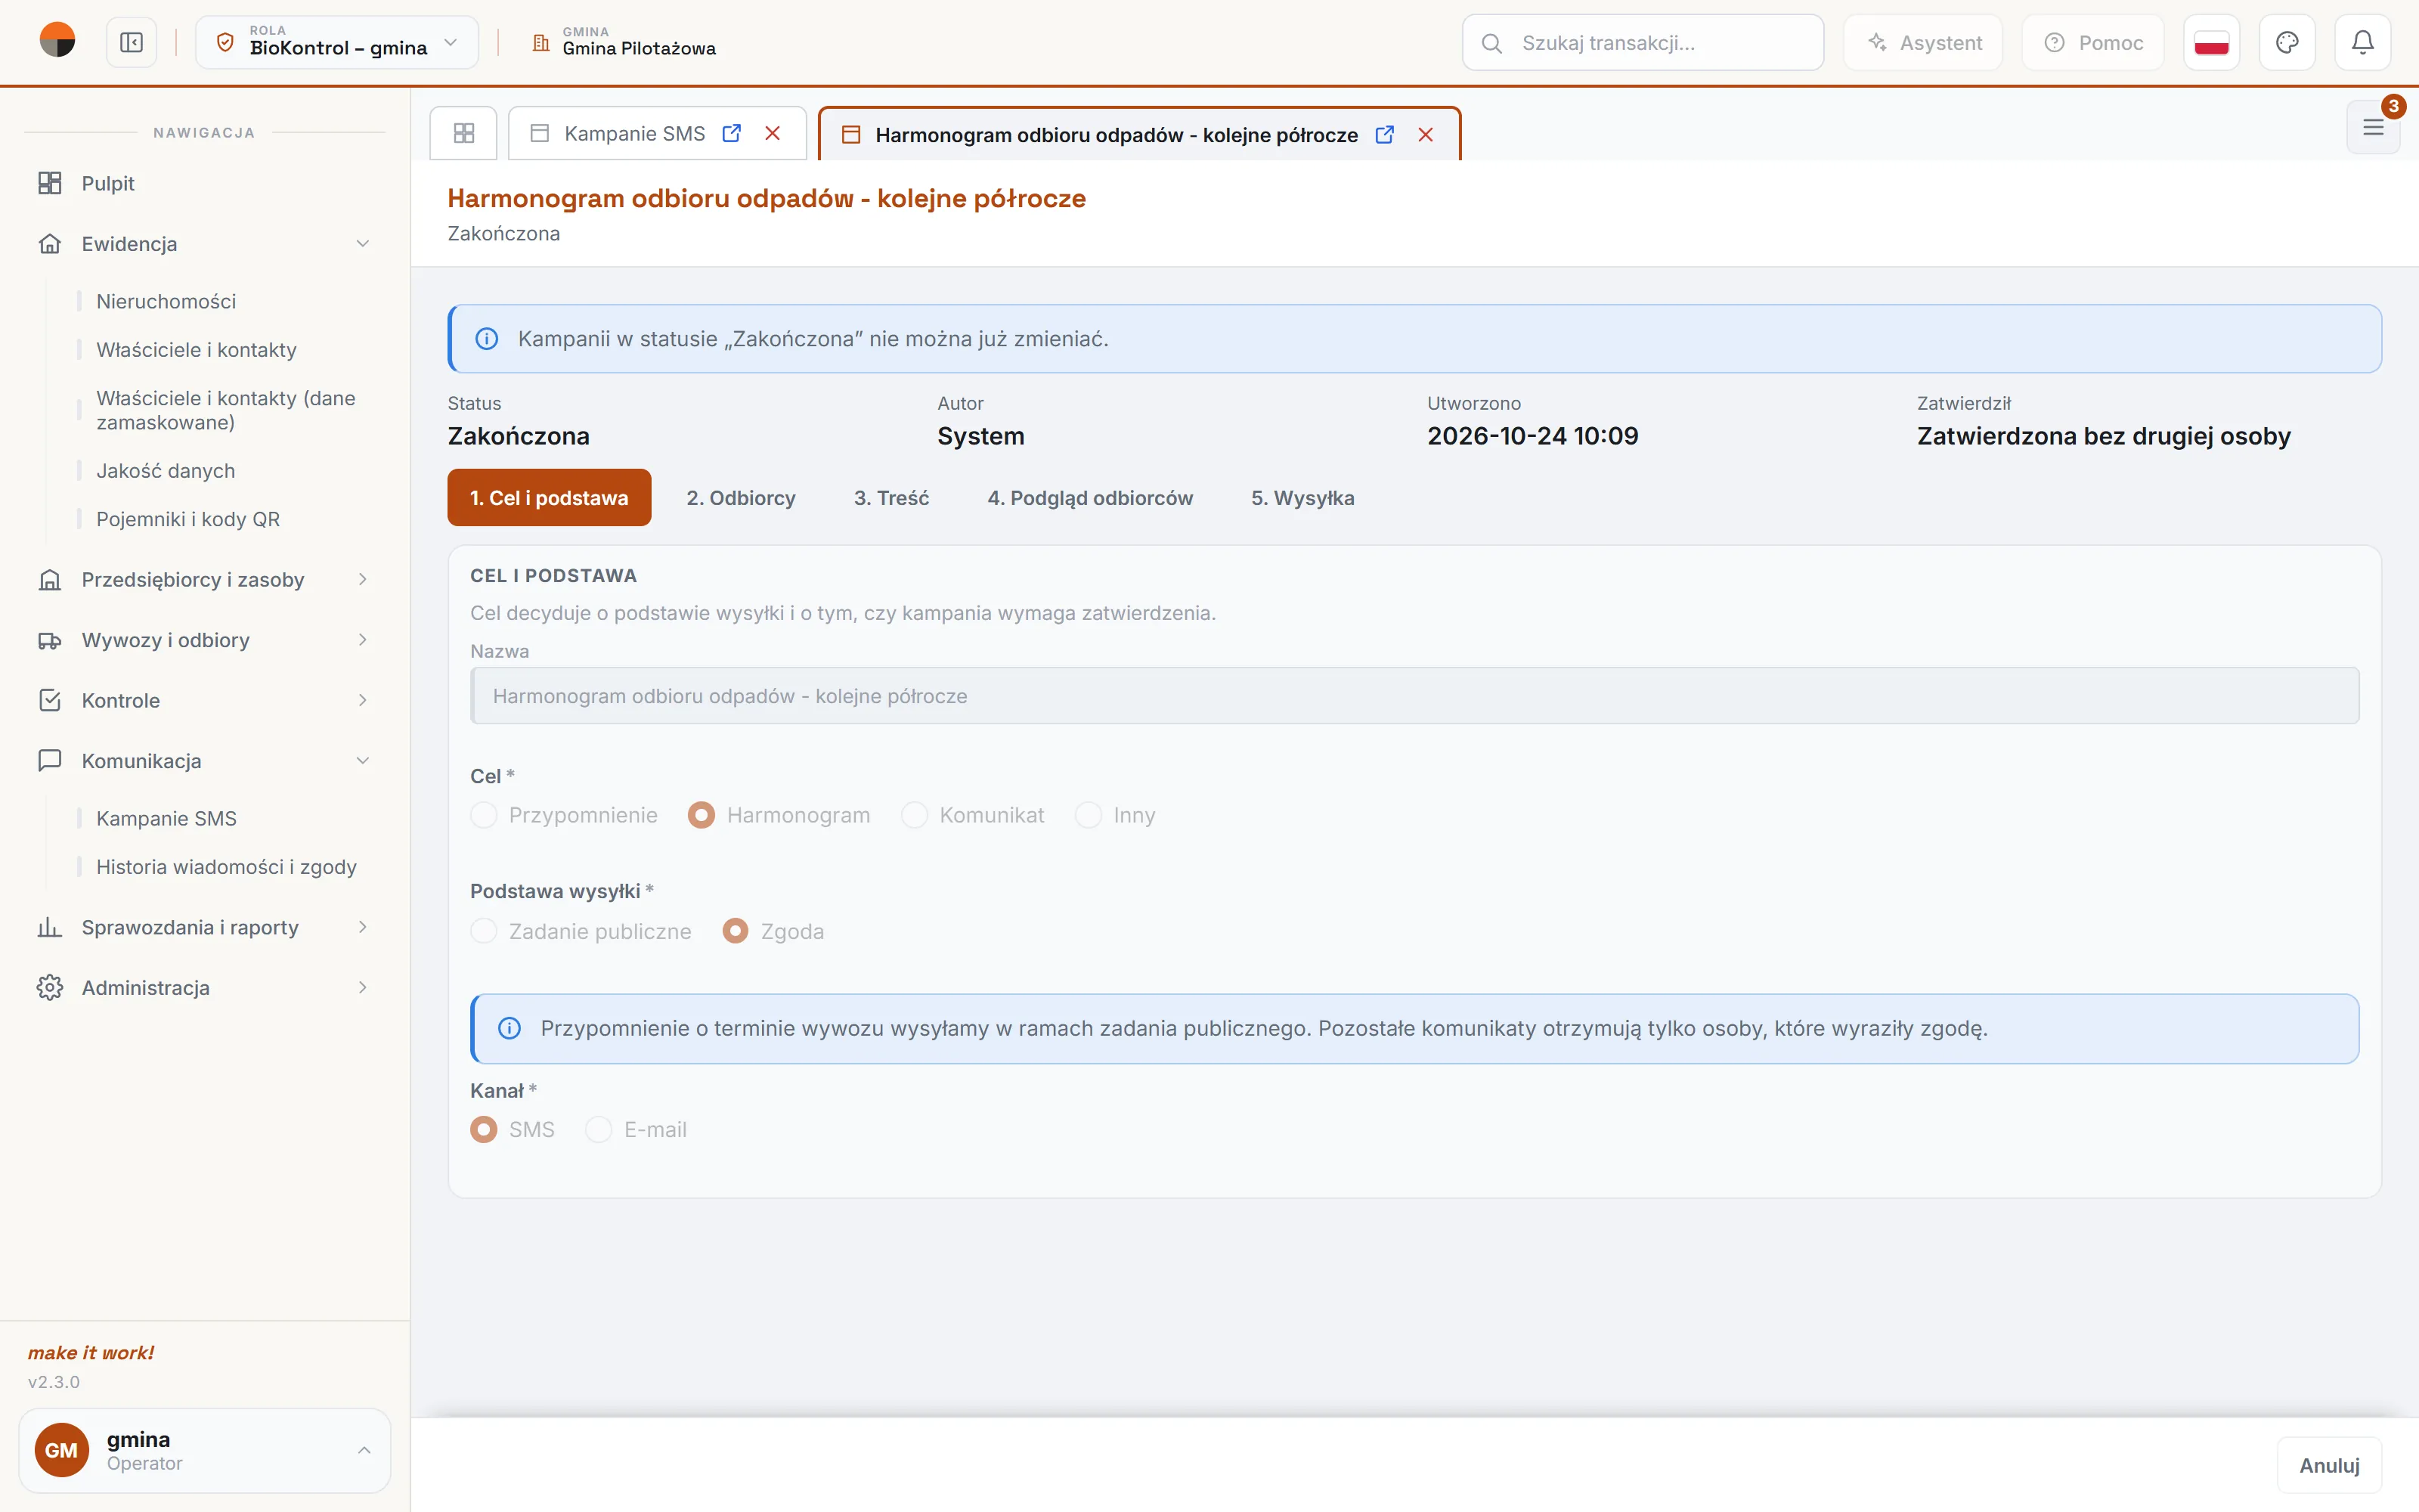Viewport: 2419px width, 1512px height.
Task: Select the Harmonogram radio option
Action: pos(702,815)
